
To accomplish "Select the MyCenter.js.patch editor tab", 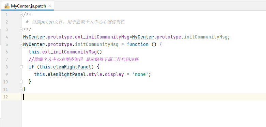I will click(28, 6).
